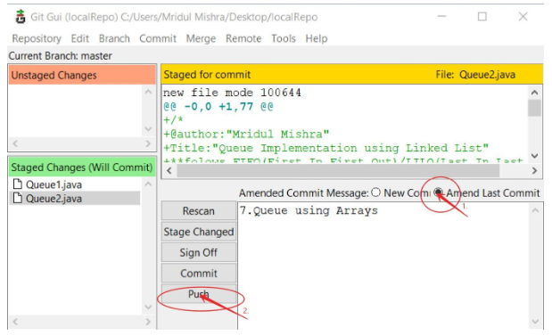Image resolution: width=552 pixels, height=335 pixels.
Task: Select the Amend Last Commit radio button
Action: (439, 192)
